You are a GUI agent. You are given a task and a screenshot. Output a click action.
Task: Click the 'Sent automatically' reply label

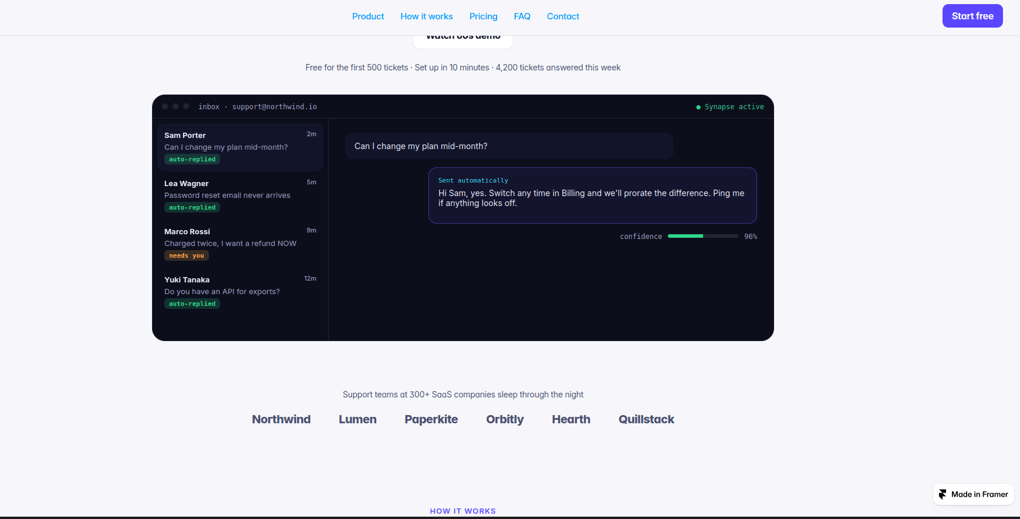(x=473, y=180)
